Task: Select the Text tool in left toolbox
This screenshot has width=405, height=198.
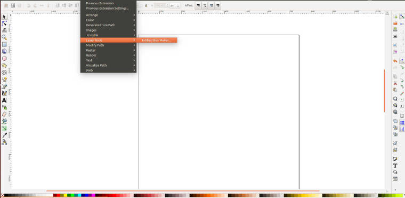Action: 4,100
